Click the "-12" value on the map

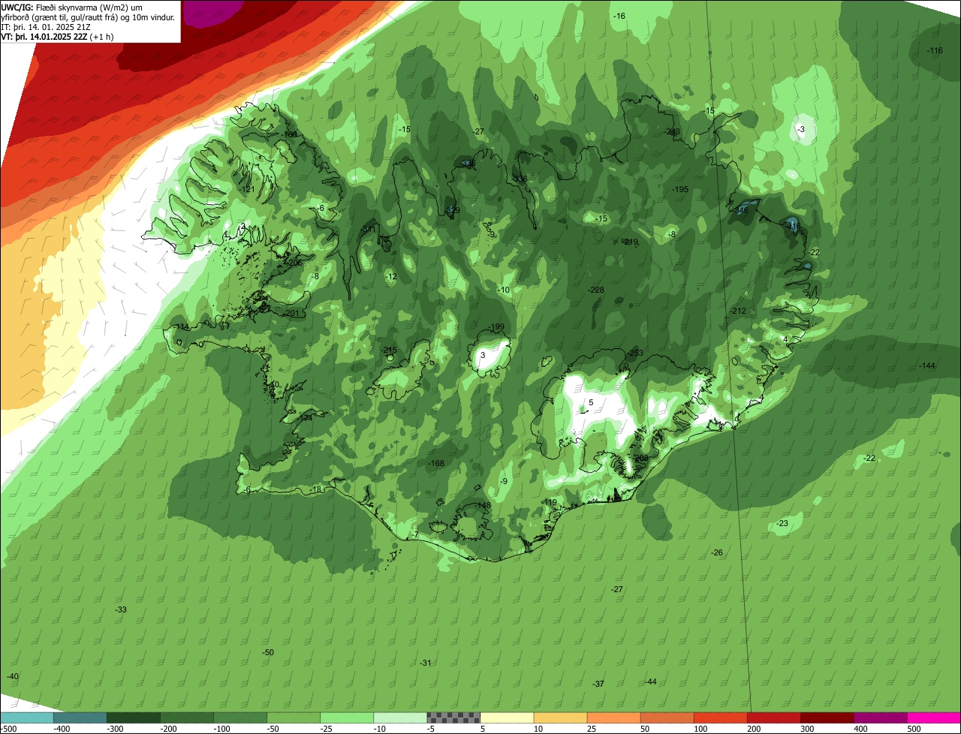[390, 276]
